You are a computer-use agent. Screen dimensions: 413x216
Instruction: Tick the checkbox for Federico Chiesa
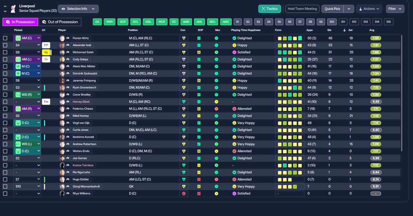5,109
